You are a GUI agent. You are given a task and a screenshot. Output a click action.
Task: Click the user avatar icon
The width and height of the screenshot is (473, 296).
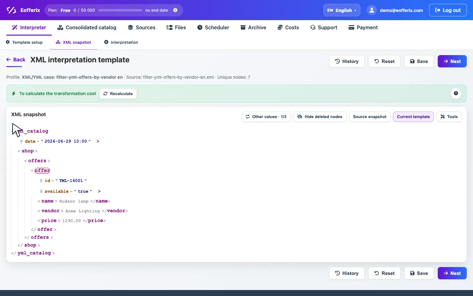pyautogui.click(x=372, y=10)
